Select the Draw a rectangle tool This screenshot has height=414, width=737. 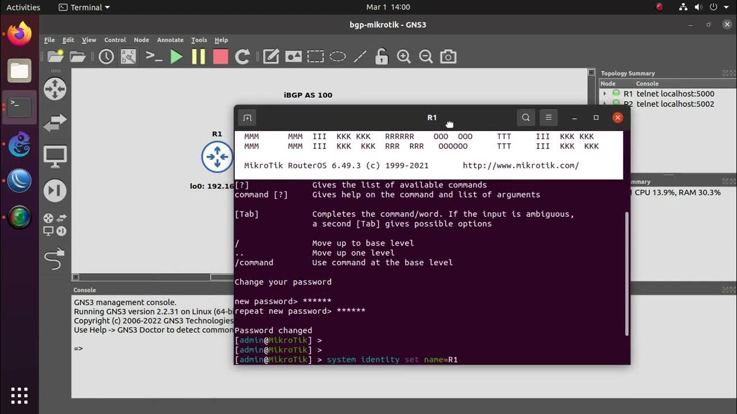point(316,56)
